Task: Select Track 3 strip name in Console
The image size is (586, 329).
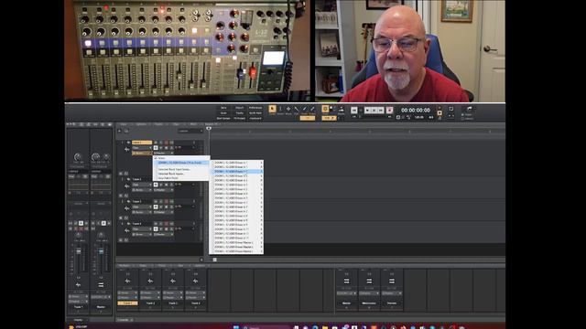Action: pos(173,303)
